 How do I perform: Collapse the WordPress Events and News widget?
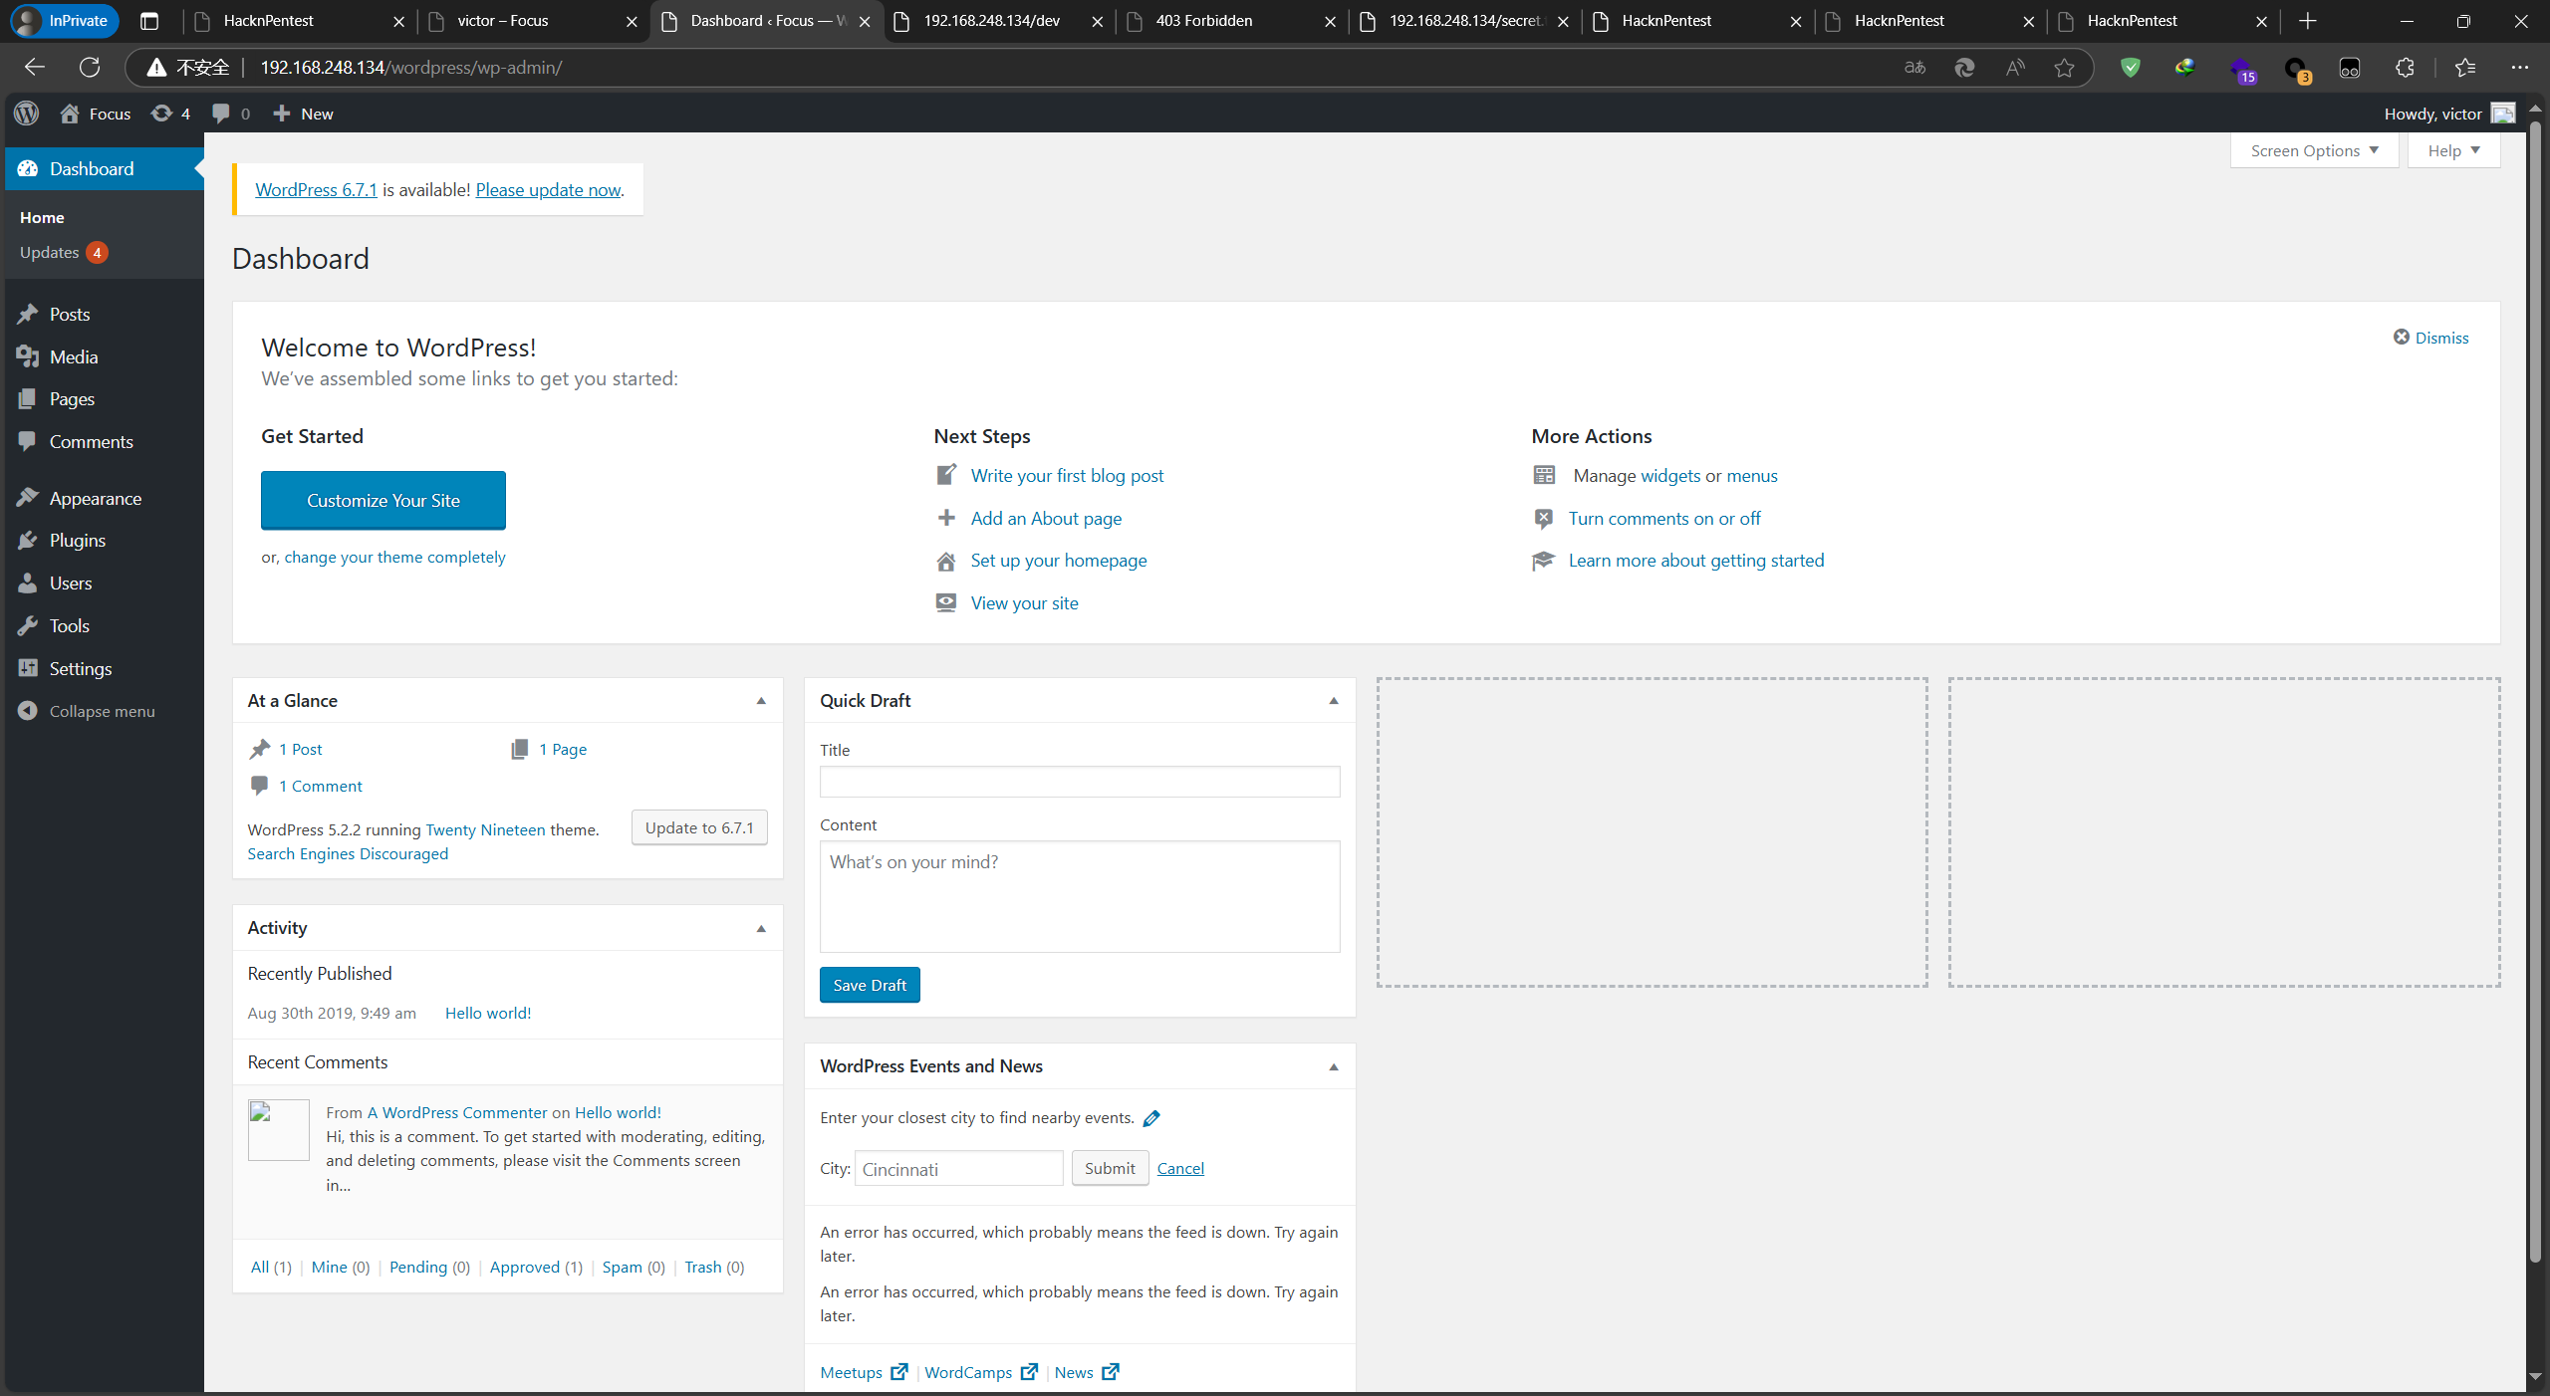pyautogui.click(x=1334, y=1066)
